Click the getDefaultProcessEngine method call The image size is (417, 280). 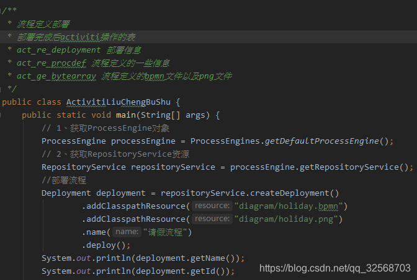click(x=322, y=141)
